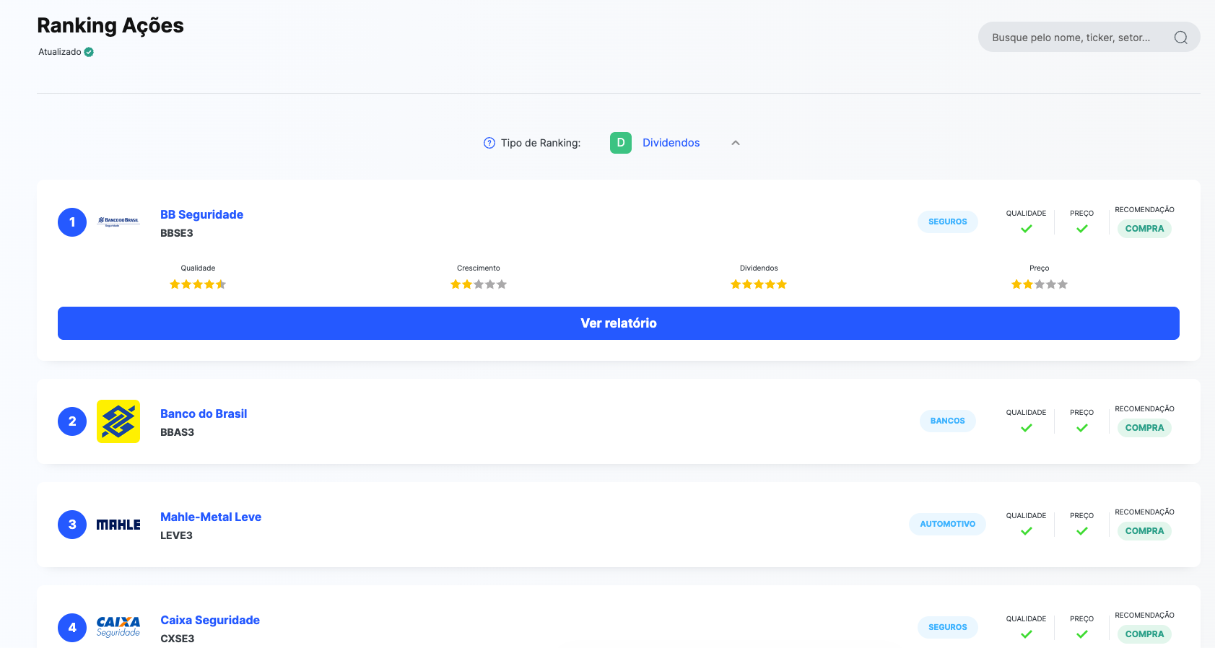Viewport: 1215px width, 648px height.
Task: Click the Banco do Brasil yellow logo
Action: tap(118, 421)
